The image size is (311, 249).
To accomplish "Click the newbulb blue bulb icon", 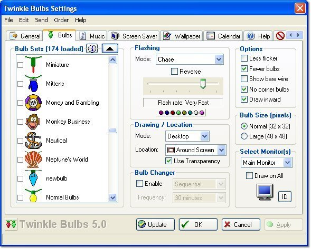I will pos(33,178).
